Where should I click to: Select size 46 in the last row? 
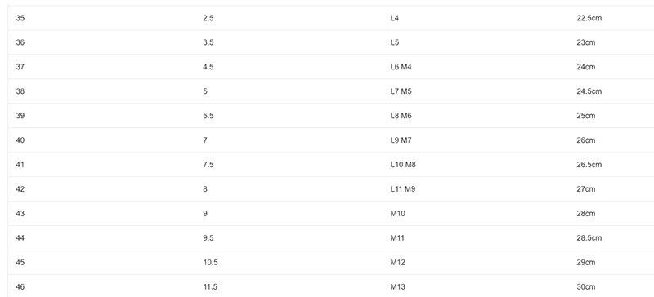pos(20,286)
